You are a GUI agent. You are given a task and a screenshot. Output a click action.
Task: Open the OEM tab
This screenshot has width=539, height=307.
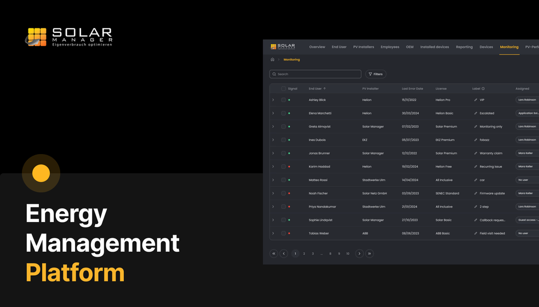(410, 47)
